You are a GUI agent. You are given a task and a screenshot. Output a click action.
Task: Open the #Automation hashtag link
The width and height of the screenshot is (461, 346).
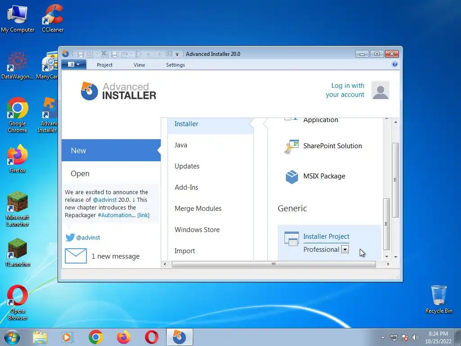[116, 215]
